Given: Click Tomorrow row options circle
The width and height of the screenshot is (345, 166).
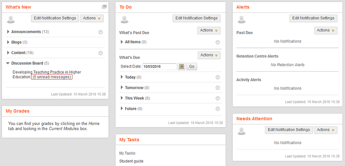Looking at the screenshot, I should click(x=218, y=88).
